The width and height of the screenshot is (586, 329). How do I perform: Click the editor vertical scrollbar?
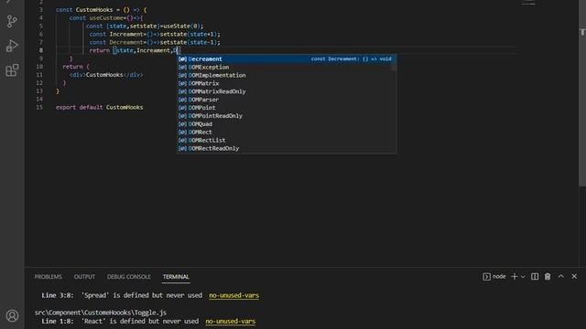[x=582, y=93]
